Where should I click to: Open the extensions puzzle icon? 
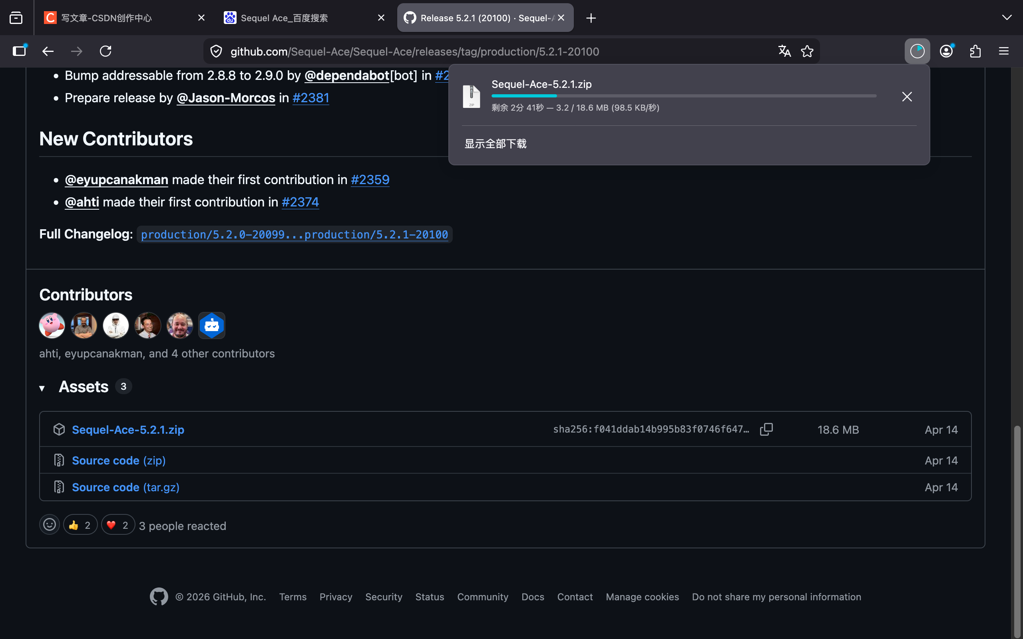975,51
